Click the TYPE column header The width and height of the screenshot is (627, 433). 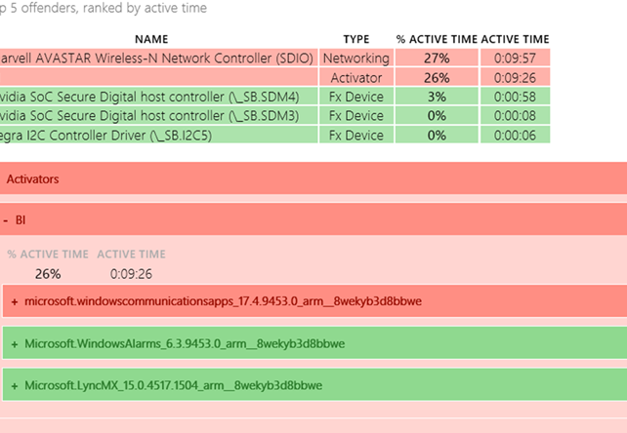tap(356, 39)
